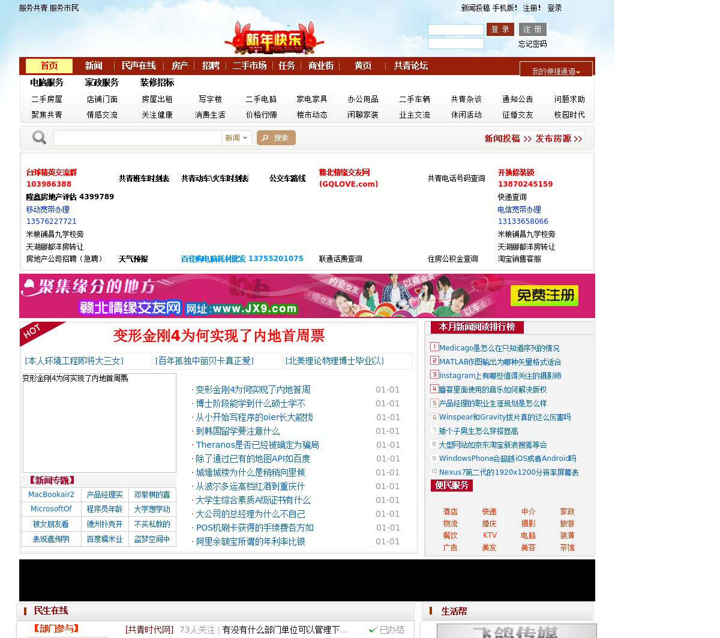Viewport: 720px width, 638px height.
Task: Open ranked article 产品经理的职业生涯规划是怎么样
Action: (493, 403)
